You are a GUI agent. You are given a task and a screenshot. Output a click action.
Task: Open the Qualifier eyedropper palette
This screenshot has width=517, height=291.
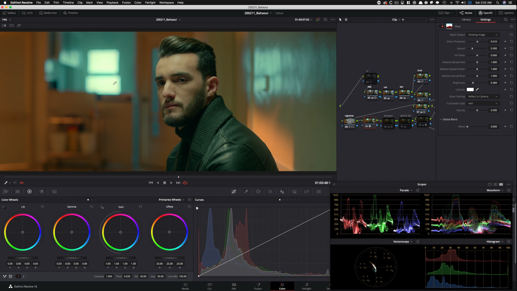coord(246,192)
